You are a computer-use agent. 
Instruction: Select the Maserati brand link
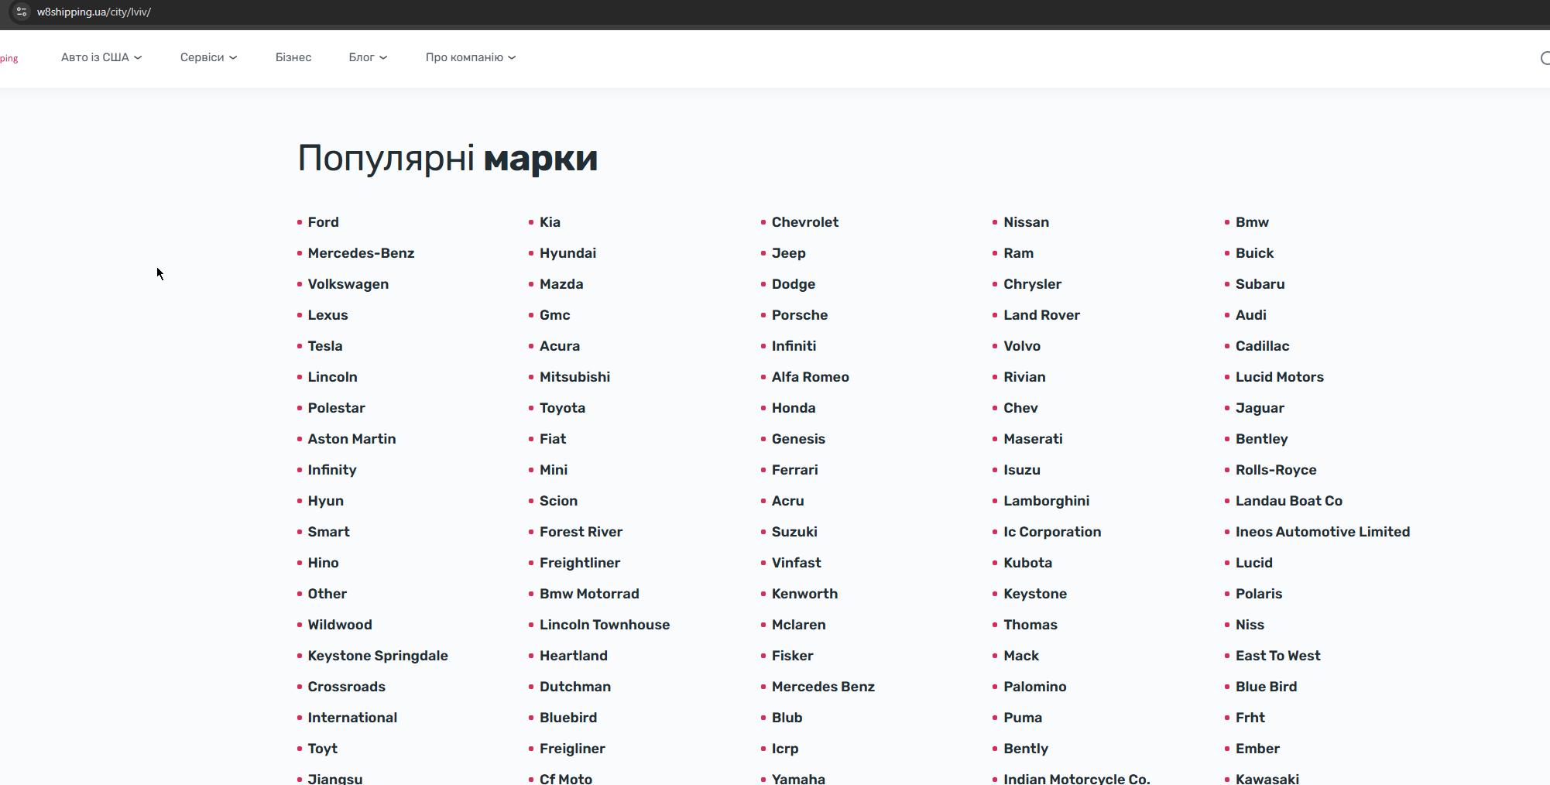[1034, 439]
